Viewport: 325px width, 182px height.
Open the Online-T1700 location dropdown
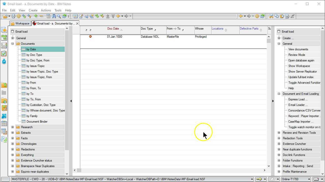pos(309,179)
